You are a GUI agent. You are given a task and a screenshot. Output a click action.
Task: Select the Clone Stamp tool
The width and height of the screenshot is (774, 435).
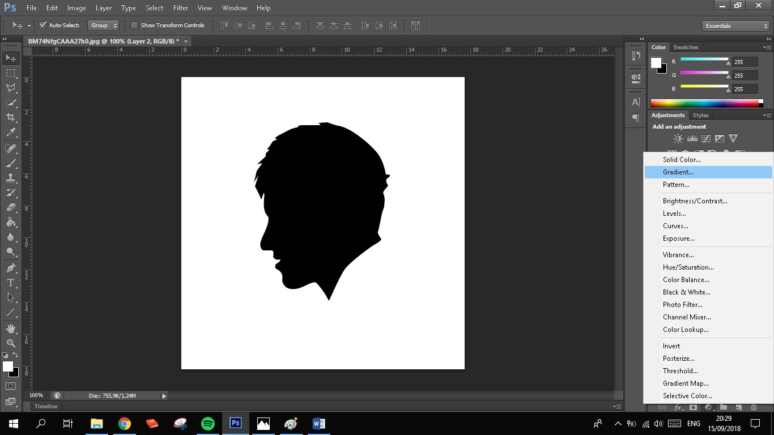pos(11,178)
